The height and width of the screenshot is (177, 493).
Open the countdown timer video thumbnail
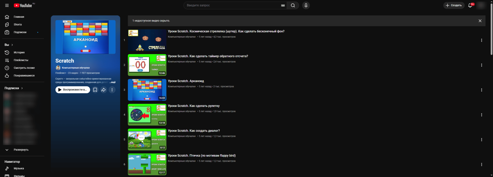click(x=147, y=65)
